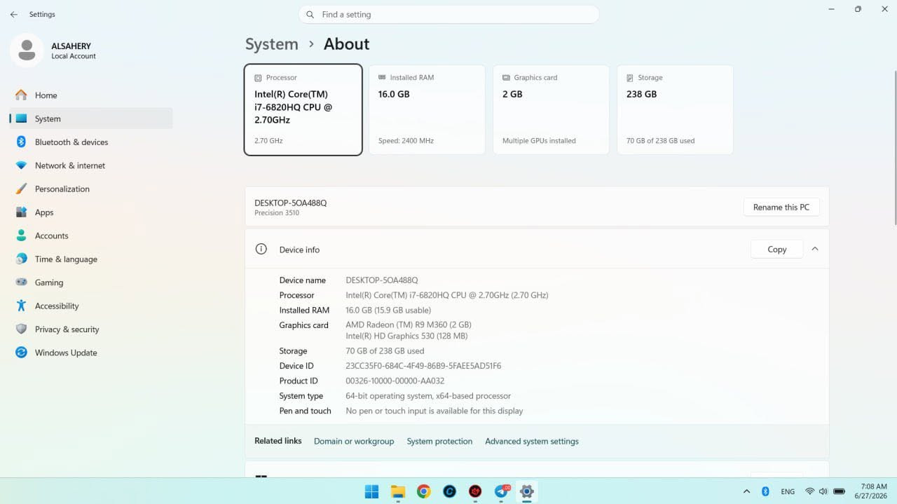Click the ENG language indicator

point(788,491)
